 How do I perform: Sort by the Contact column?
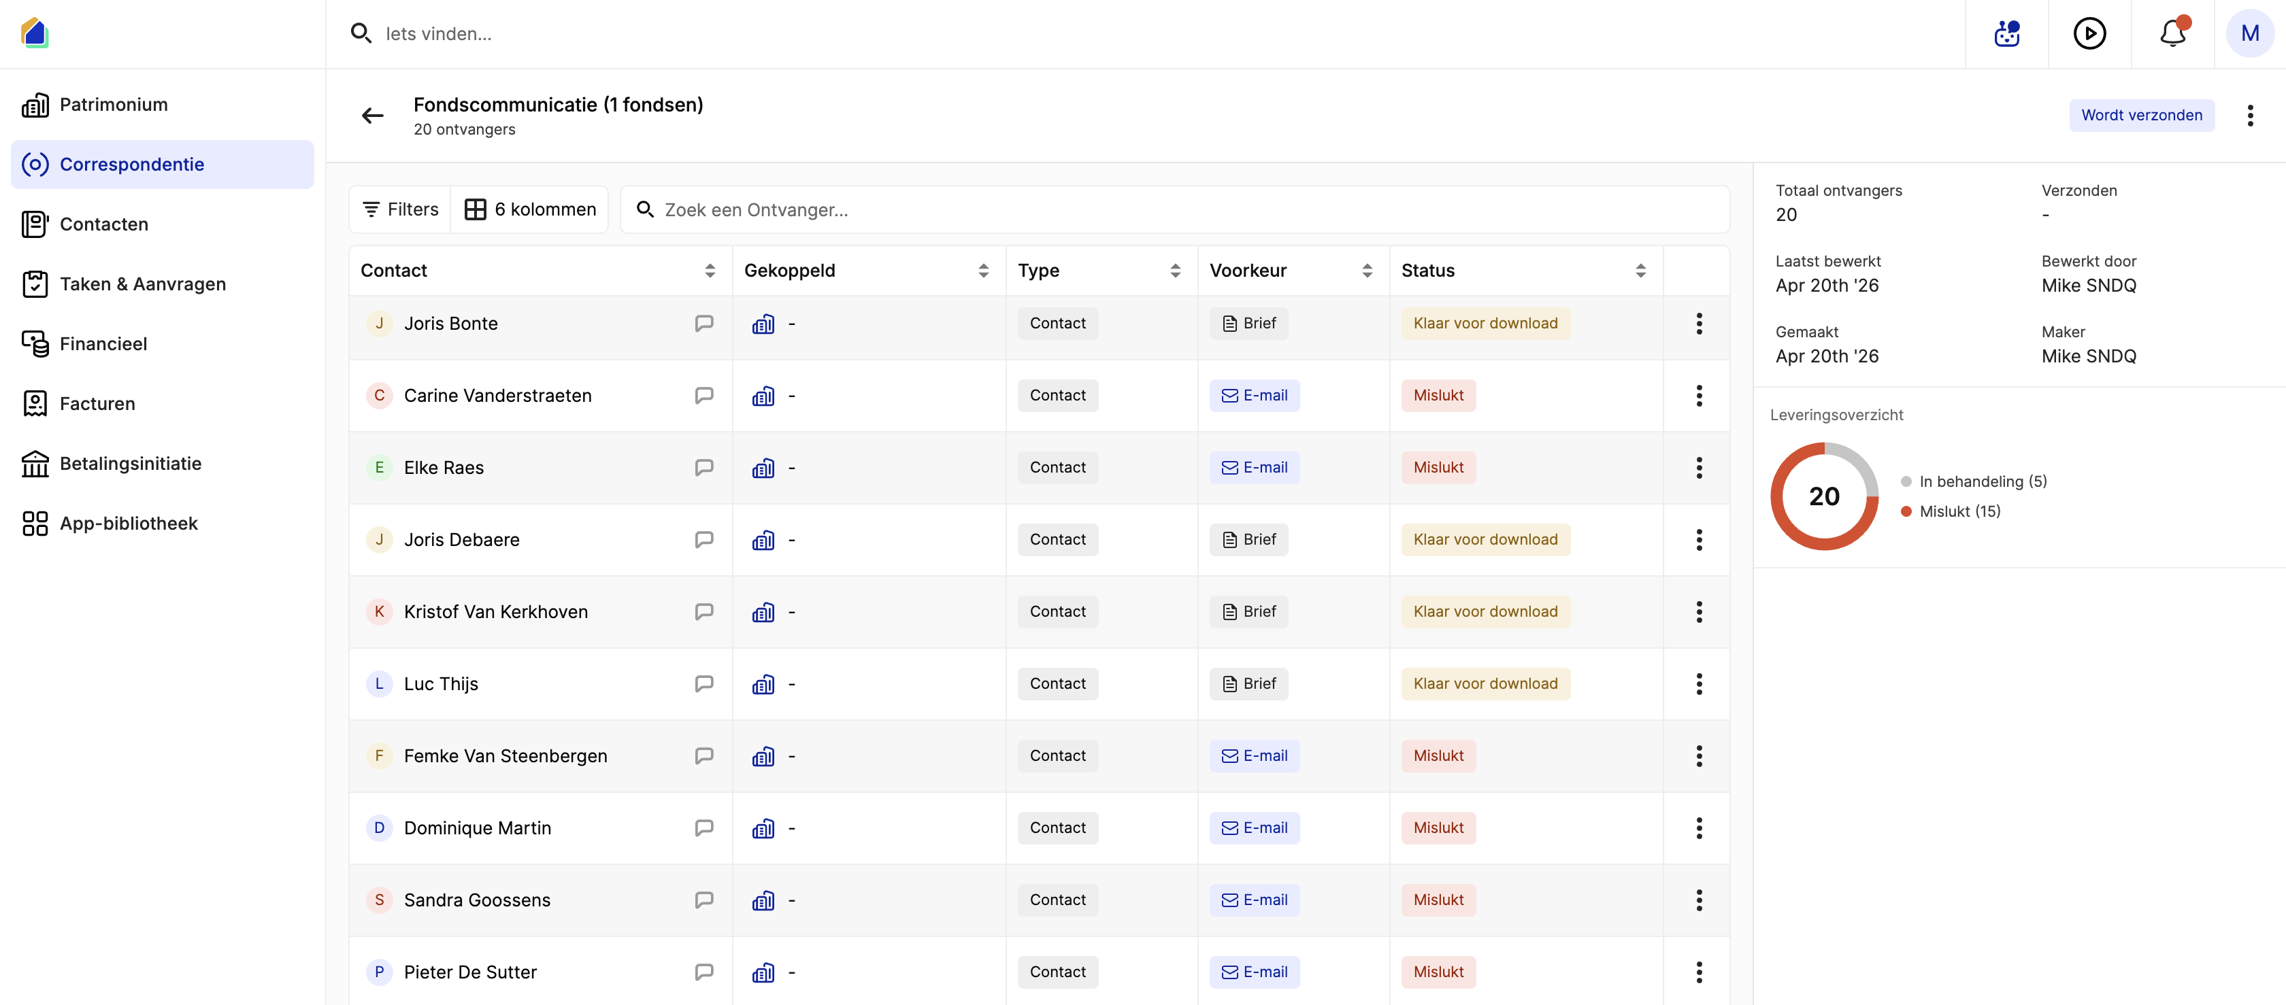[709, 271]
